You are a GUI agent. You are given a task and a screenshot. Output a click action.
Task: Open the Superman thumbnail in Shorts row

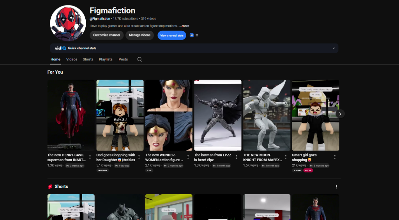[316, 207]
